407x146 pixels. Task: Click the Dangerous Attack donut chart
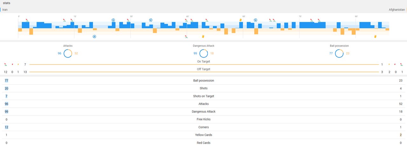click(x=203, y=53)
